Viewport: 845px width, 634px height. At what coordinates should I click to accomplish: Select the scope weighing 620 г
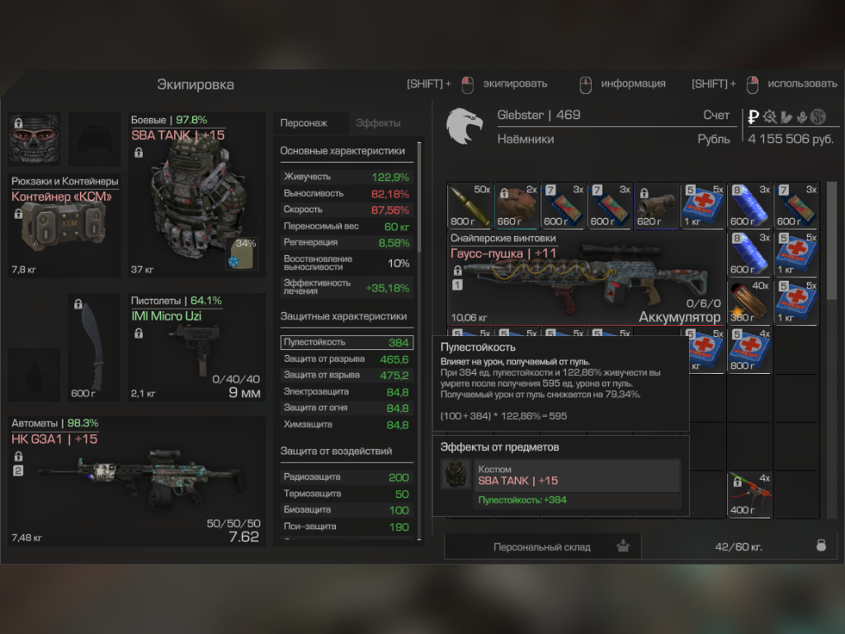pos(656,206)
